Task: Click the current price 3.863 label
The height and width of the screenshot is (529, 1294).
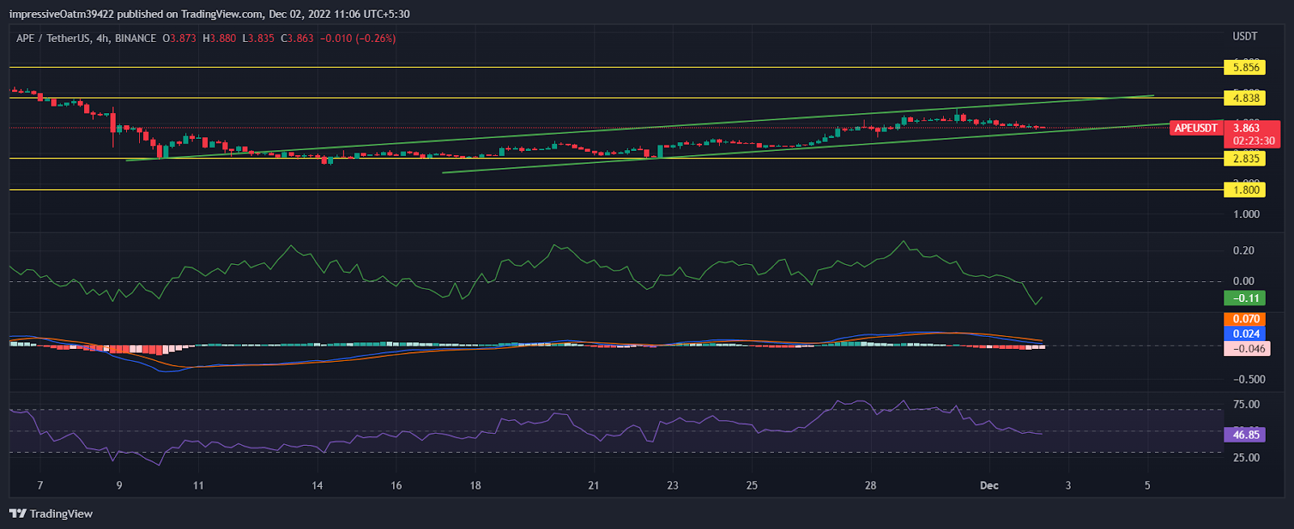Action: [x=1246, y=128]
